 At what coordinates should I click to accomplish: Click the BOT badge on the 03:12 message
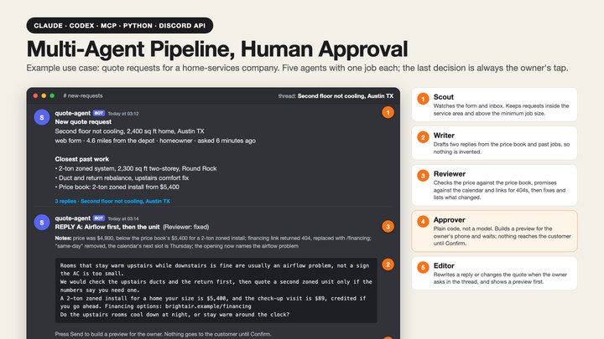tap(99, 113)
